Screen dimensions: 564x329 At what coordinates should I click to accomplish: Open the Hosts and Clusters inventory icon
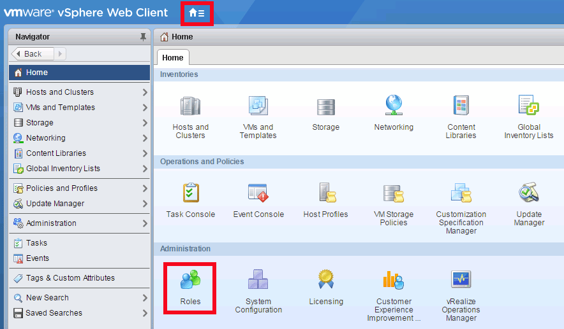coord(190,106)
